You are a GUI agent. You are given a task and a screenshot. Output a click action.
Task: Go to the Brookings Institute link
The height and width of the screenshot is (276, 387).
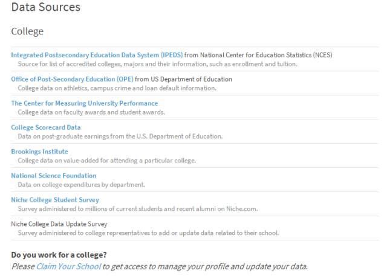coord(39,152)
